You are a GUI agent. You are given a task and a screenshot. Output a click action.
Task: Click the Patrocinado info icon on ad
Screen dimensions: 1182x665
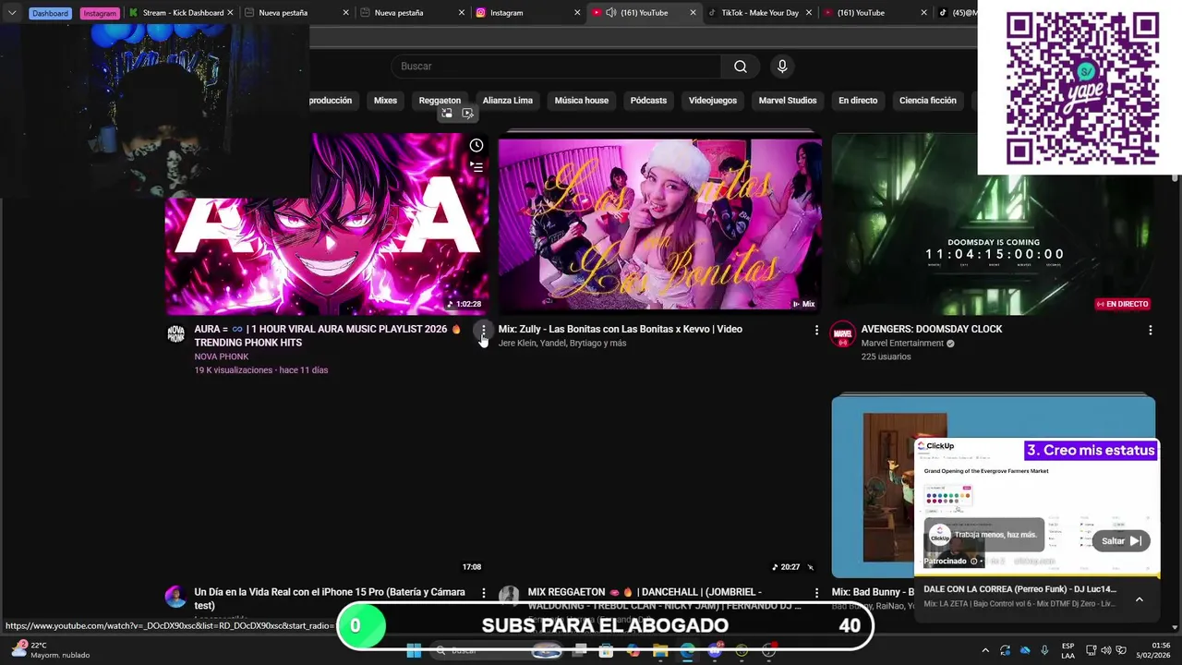(x=973, y=561)
